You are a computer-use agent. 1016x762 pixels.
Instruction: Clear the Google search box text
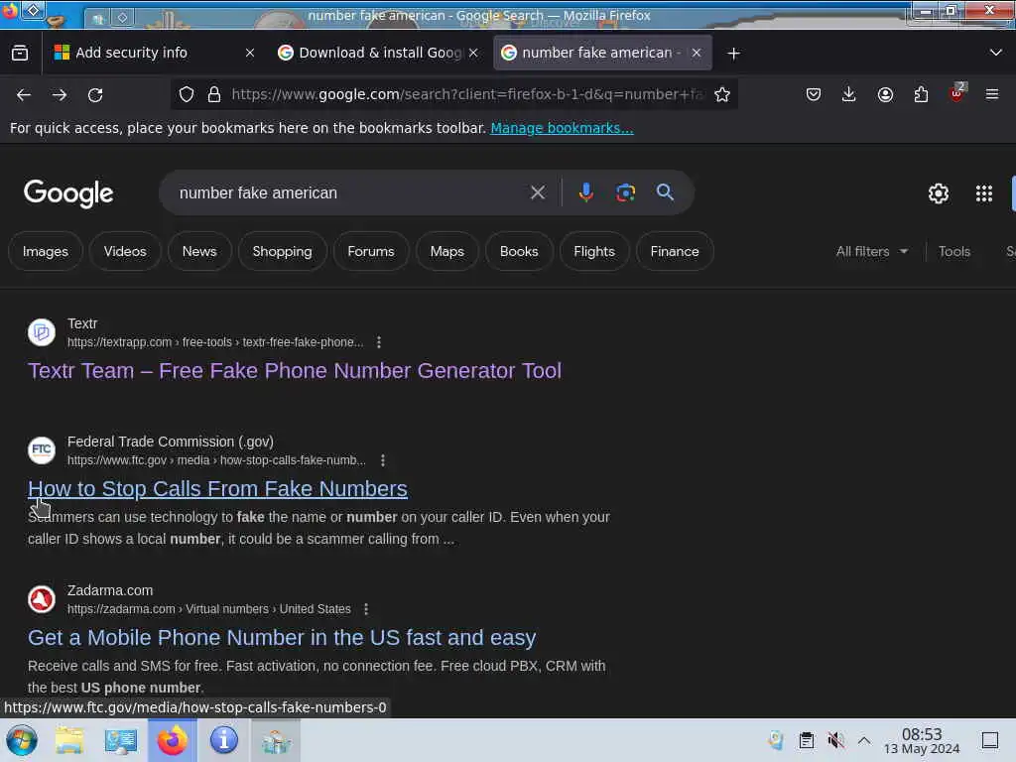(537, 192)
